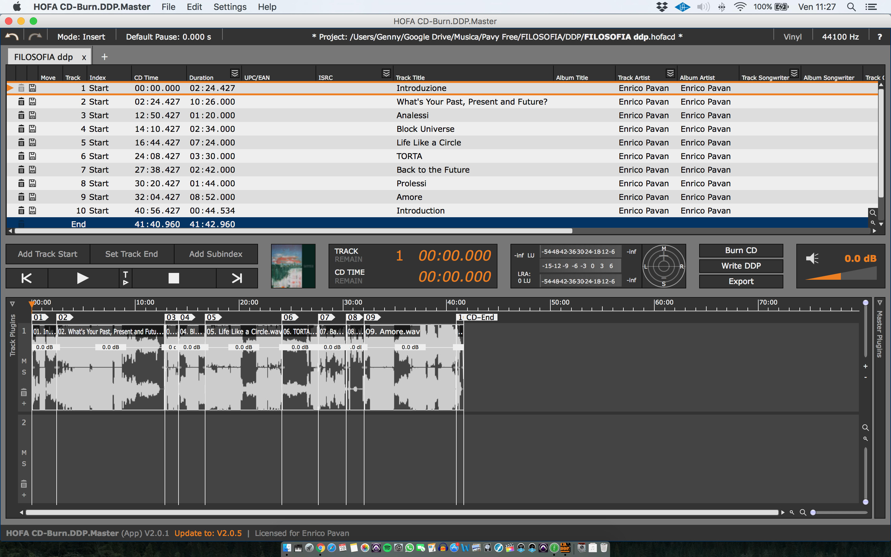Skip to previous track marker
Screen dimensions: 891x557
click(x=27, y=278)
